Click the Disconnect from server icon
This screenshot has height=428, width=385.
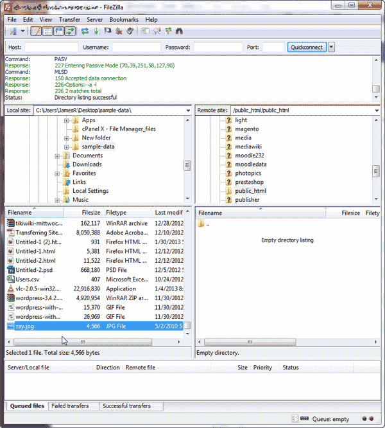click(x=119, y=31)
